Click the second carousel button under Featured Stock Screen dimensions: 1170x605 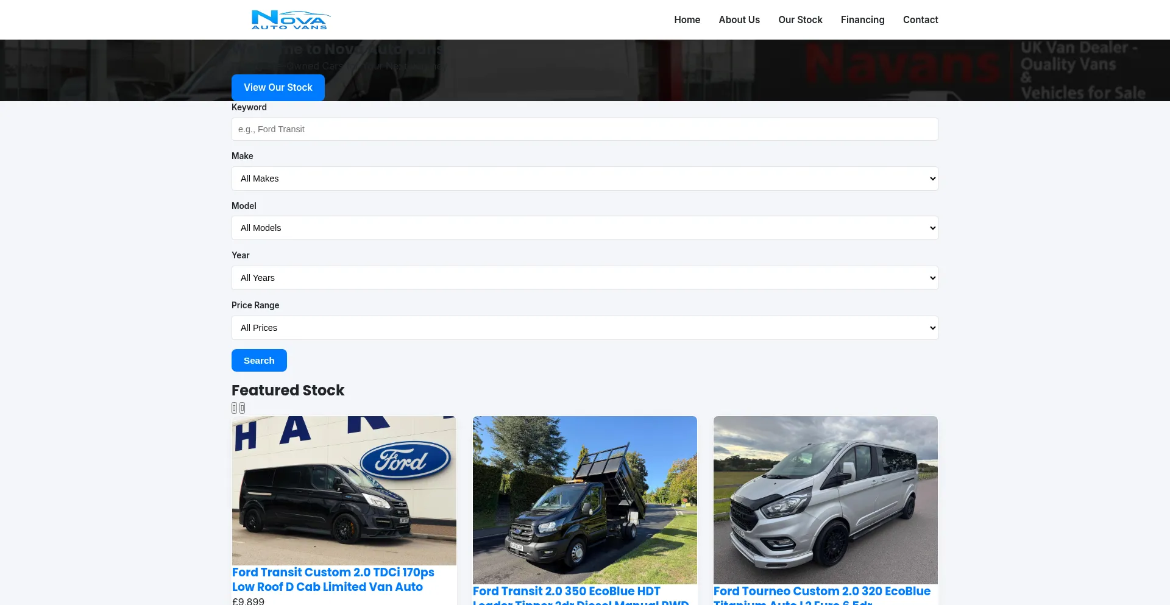pyautogui.click(x=242, y=408)
